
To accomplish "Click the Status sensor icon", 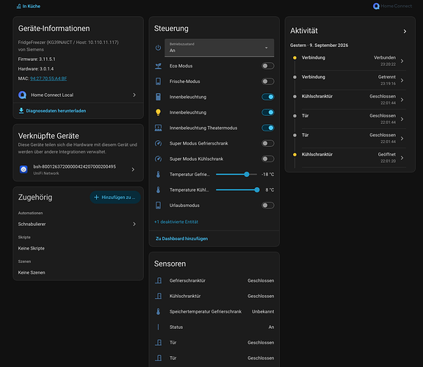I will click(159, 327).
